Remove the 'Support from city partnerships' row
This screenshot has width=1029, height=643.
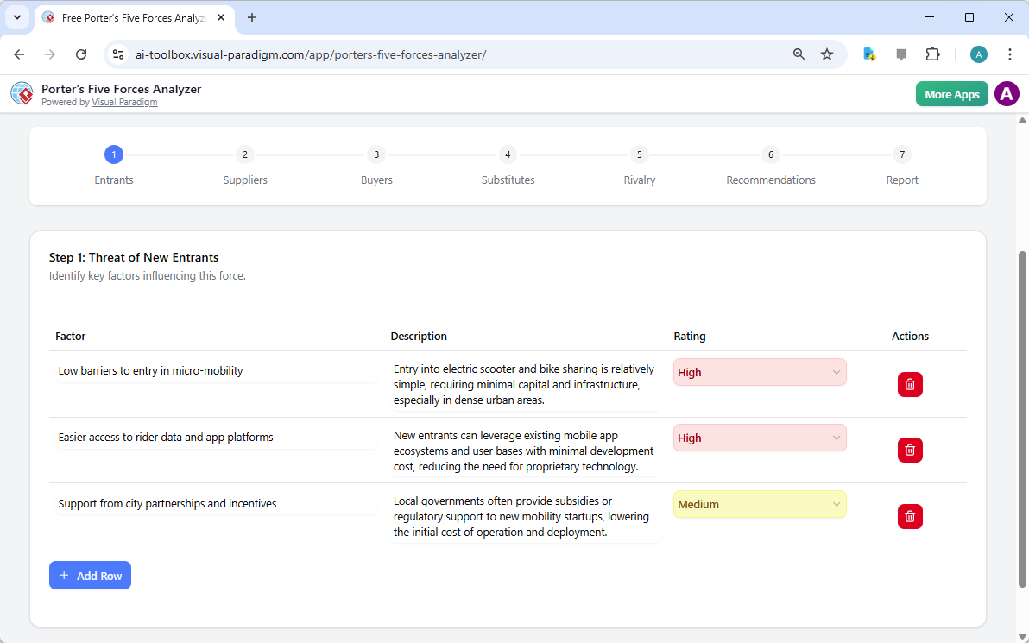910,516
